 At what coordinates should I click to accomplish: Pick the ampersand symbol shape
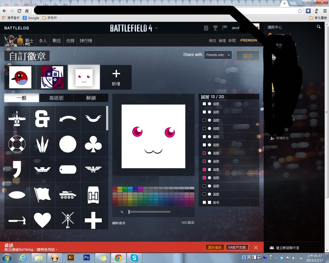point(42,119)
